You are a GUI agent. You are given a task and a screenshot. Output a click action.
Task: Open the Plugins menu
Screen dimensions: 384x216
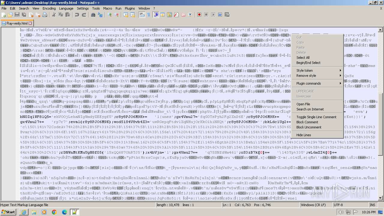(x=130, y=8)
